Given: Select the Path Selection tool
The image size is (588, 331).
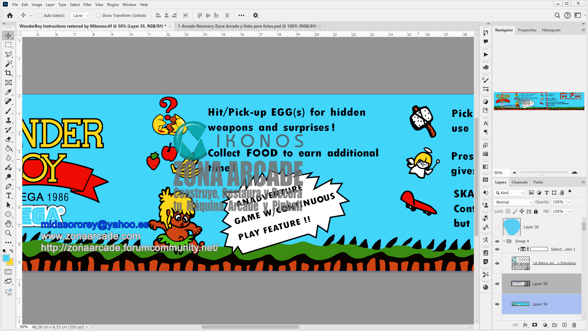Looking at the screenshot, I should tap(8, 205).
